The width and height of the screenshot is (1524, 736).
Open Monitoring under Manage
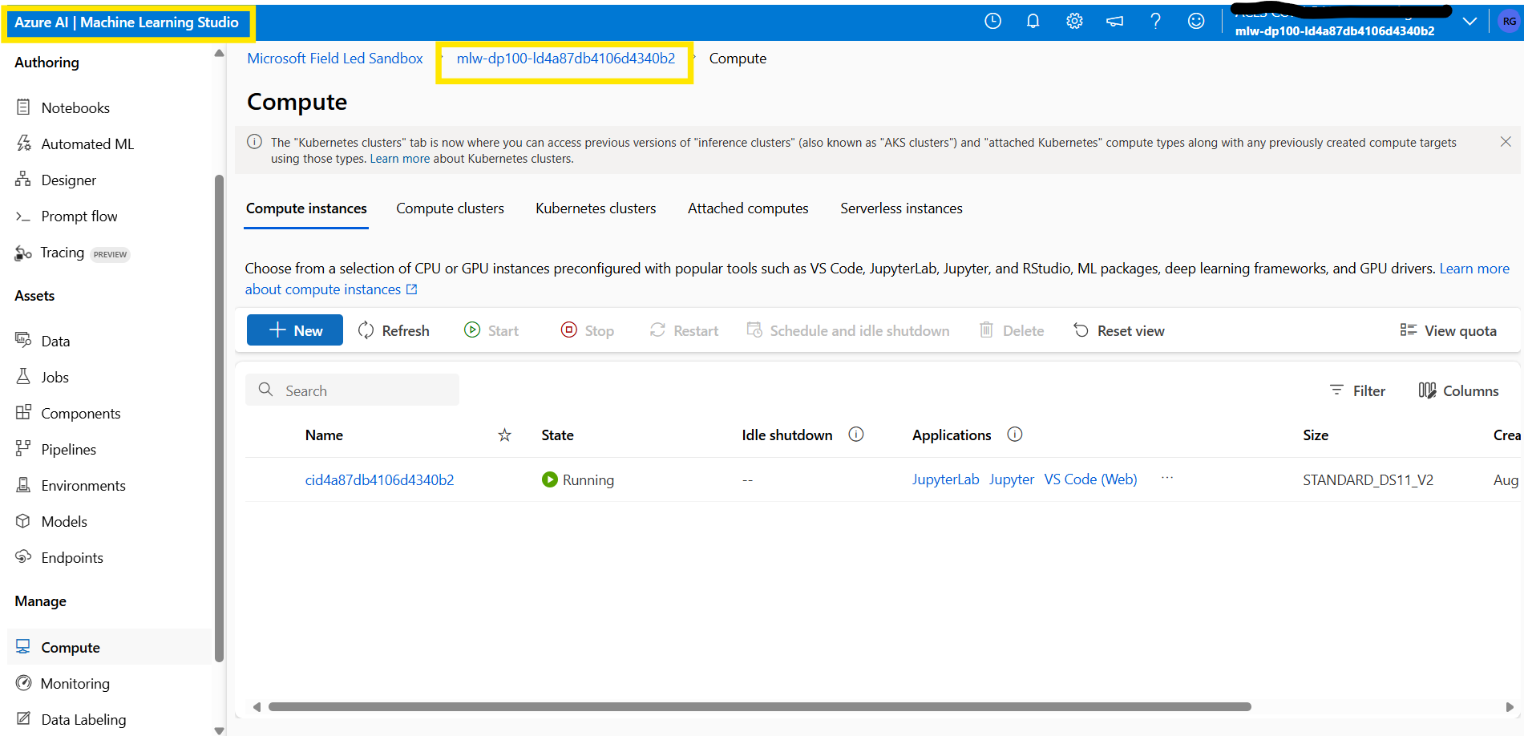63,683
